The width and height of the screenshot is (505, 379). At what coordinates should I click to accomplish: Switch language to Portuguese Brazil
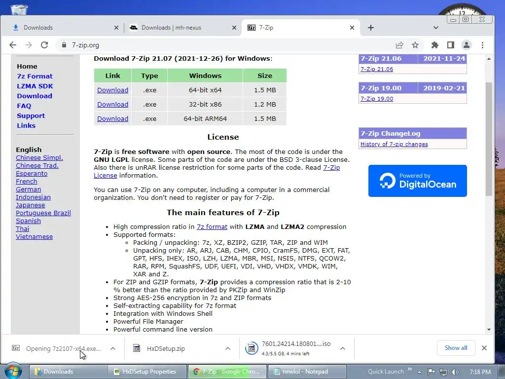[x=43, y=213]
